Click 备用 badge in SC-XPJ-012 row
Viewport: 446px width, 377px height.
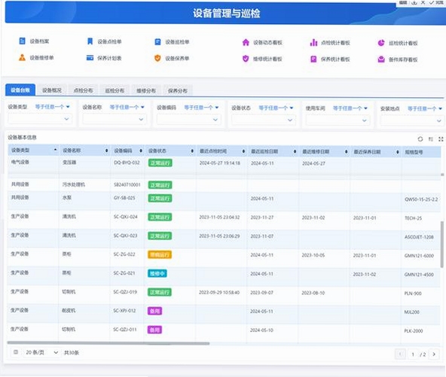[154, 311]
